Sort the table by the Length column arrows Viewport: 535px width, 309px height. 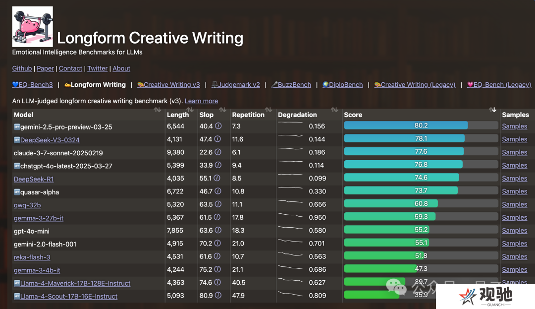point(190,110)
